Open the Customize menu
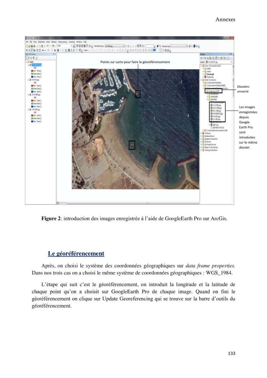Image resolution: width=267 pixels, height=378 pixels. [x=72, y=42]
